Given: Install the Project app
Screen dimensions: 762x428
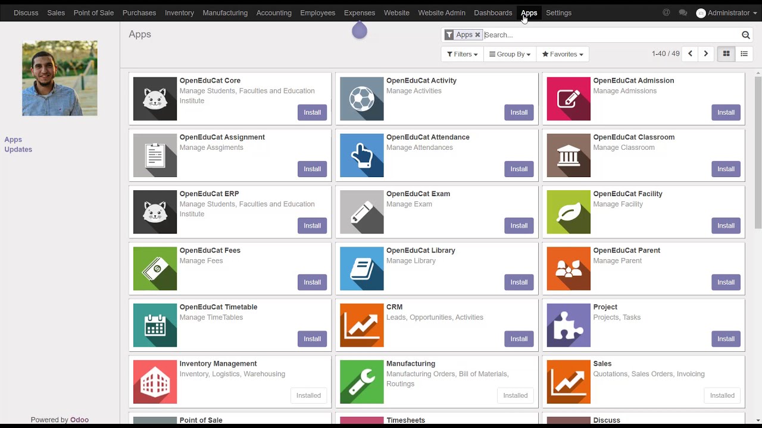Looking at the screenshot, I should click(x=726, y=339).
